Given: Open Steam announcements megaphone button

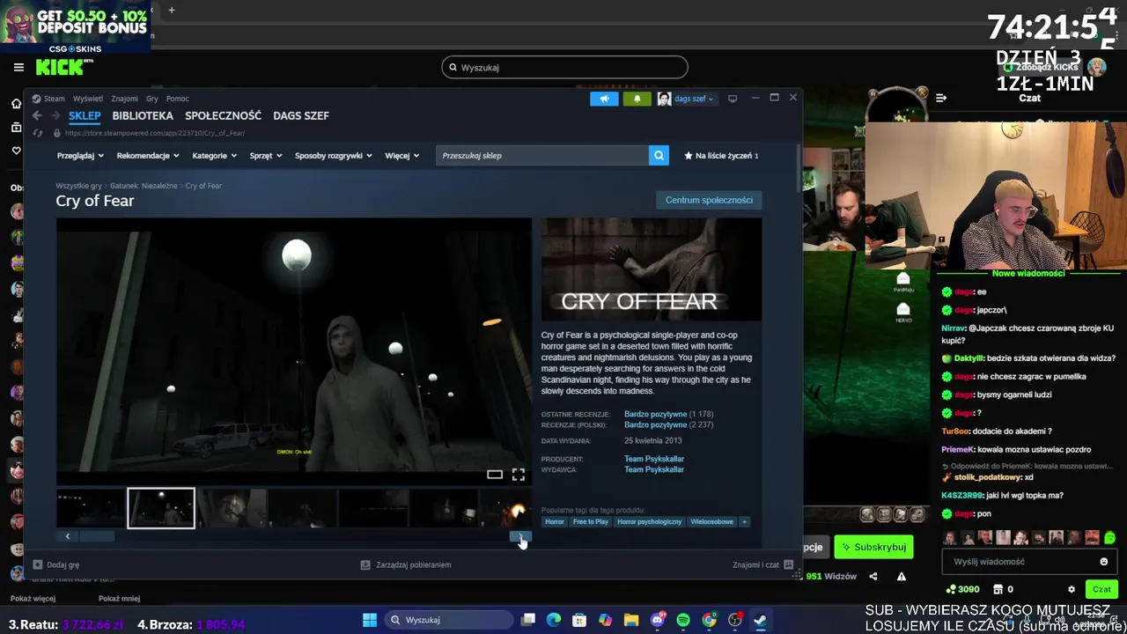Looking at the screenshot, I should tap(604, 99).
